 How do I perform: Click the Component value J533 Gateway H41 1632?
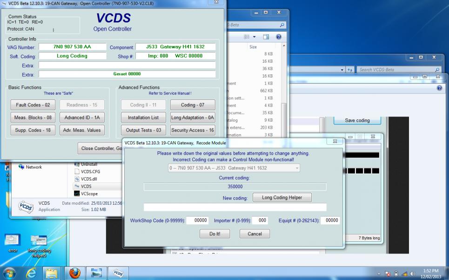pyautogui.click(x=175, y=46)
